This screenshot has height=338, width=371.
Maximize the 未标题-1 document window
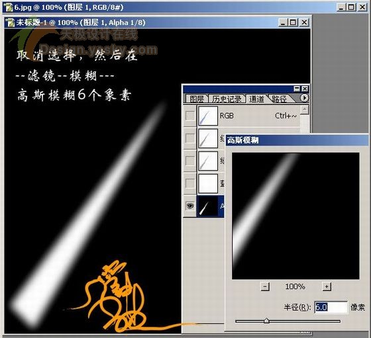click(293, 22)
